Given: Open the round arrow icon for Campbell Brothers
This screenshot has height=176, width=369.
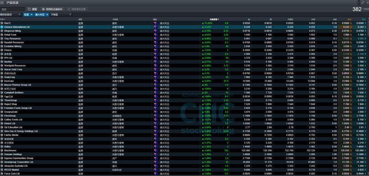Looking at the screenshot, I should pyautogui.click(x=2, y=93).
